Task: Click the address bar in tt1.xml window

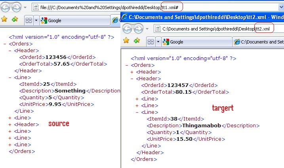Action: [x=155, y=8]
